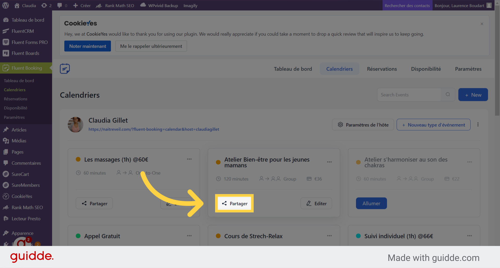Click Me le rappeler ultérieurement
500x268 pixels.
pos(151,46)
